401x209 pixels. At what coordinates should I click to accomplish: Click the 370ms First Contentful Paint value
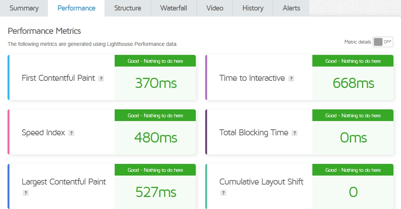coord(155,83)
